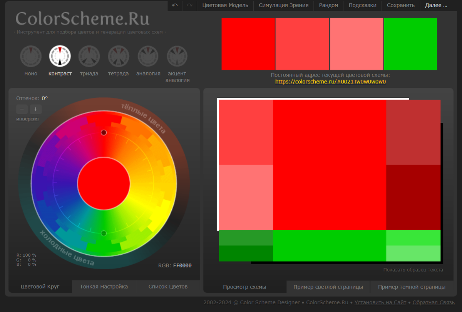Click the bright green right preview block
The width and height of the screenshot is (462, 312).
[413, 238]
